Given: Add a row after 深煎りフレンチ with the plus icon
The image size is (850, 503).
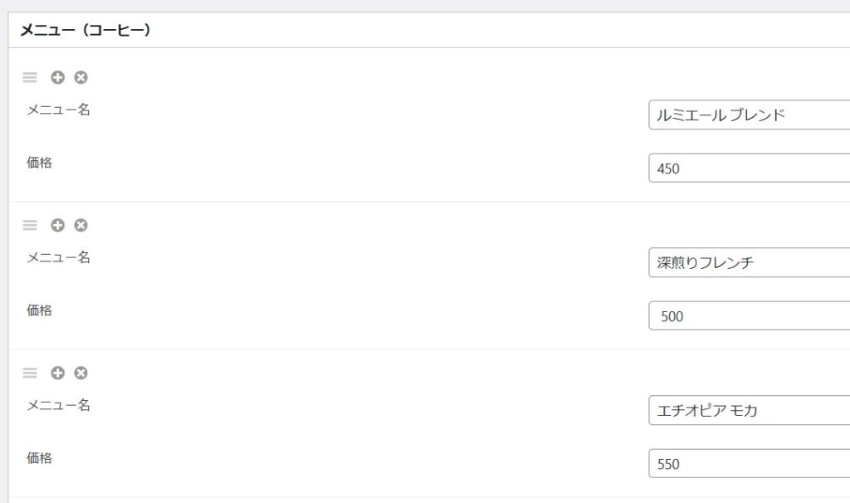Looking at the screenshot, I should [57, 225].
